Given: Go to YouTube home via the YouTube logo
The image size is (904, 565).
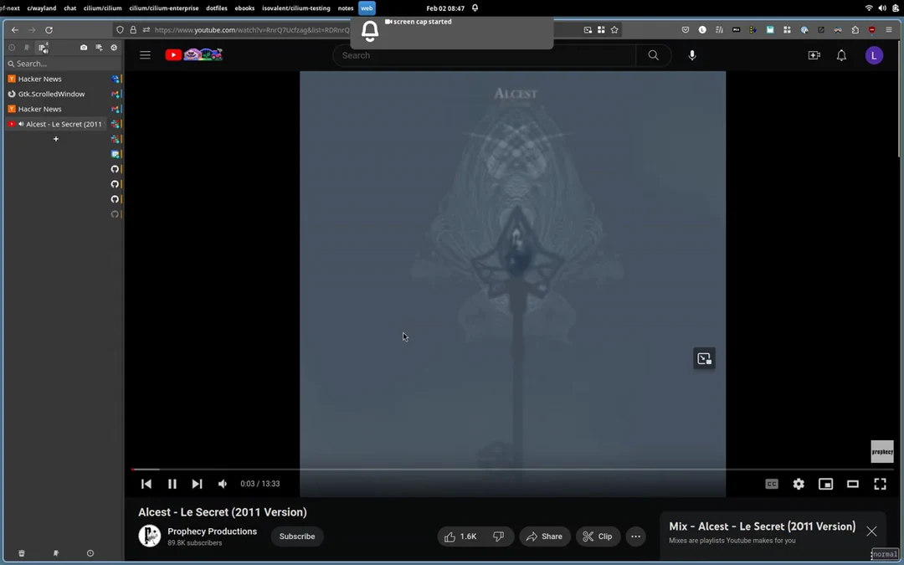Looking at the screenshot, I should tap(173, 55).
